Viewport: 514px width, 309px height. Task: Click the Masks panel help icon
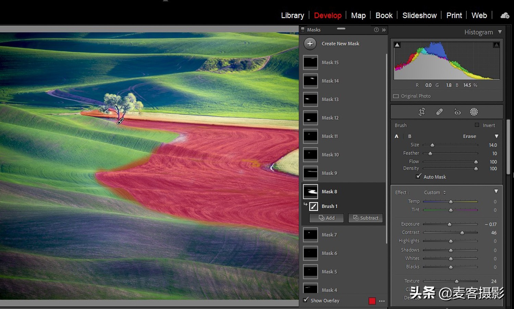(x=376, y=30)
